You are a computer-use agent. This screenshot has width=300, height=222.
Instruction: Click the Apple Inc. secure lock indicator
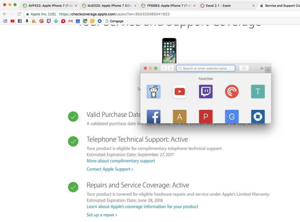coord(41,14)
